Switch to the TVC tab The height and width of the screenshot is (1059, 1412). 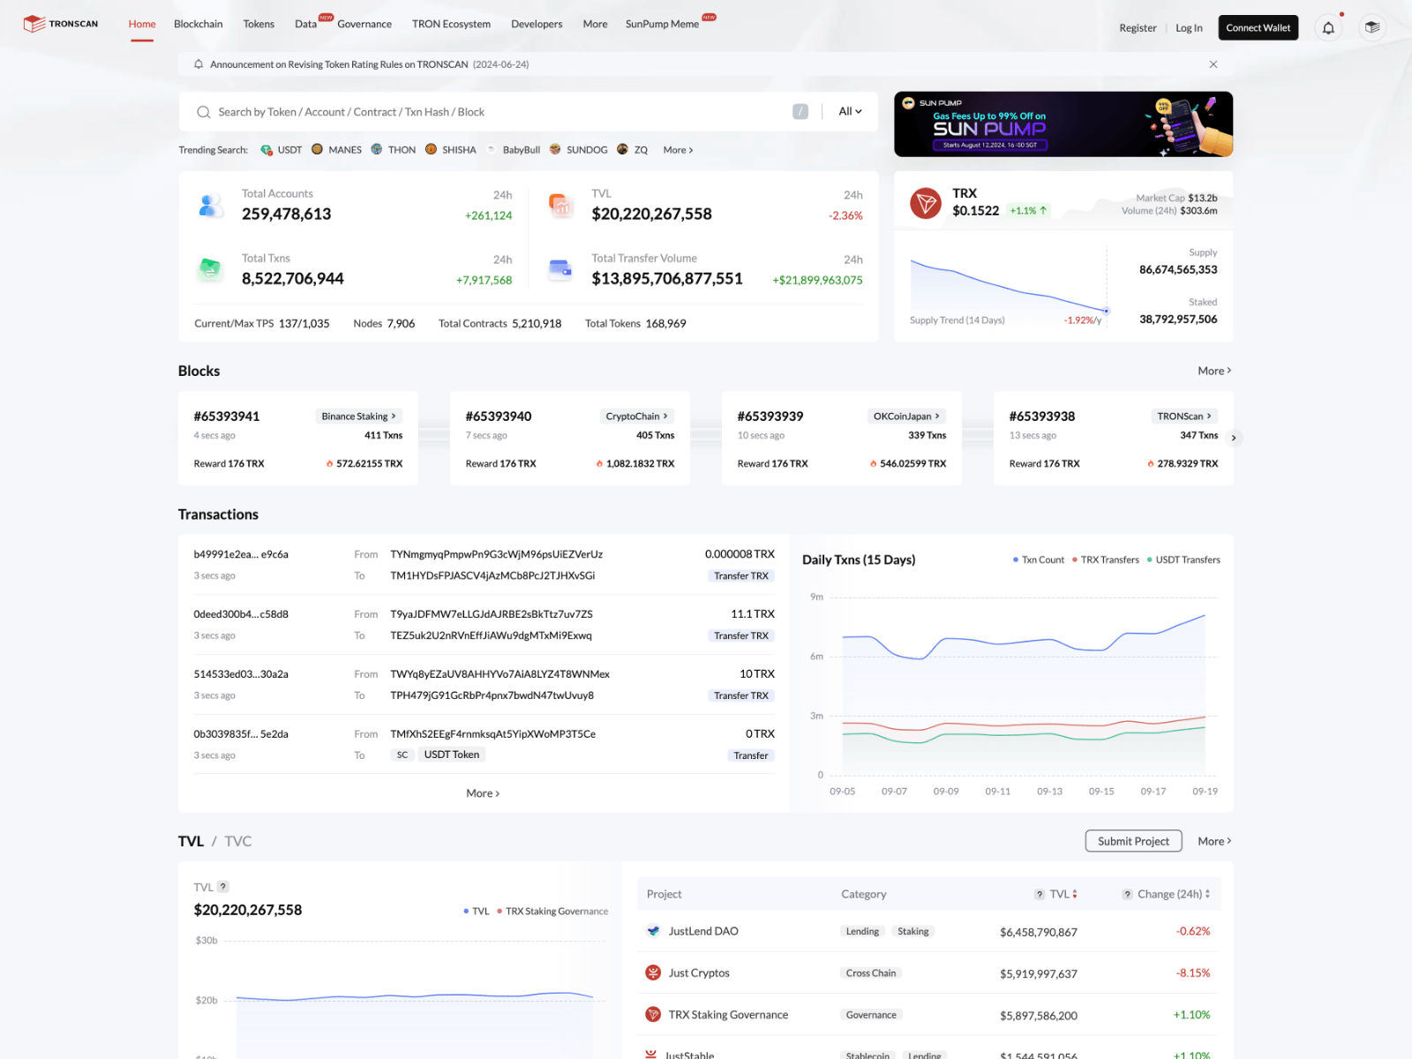[x=238, y=841]
